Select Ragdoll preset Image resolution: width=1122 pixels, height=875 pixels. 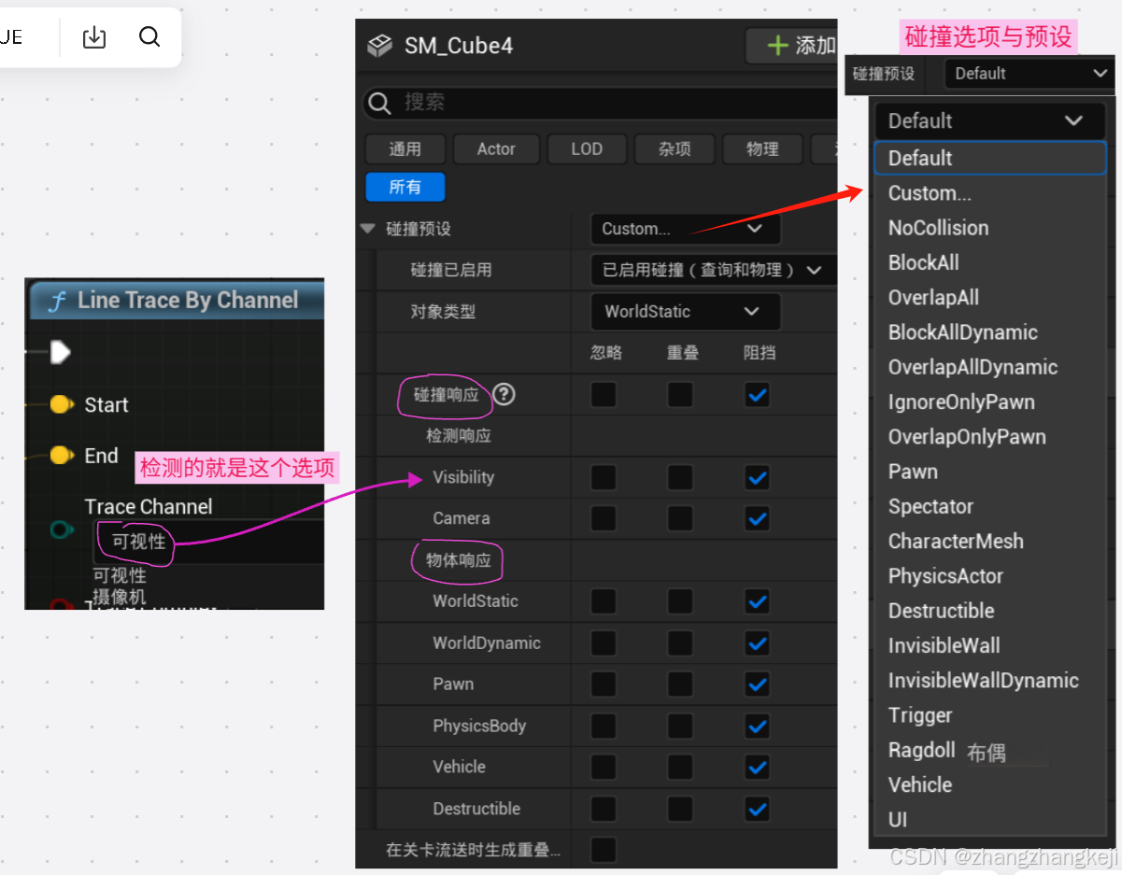[990, 750]
